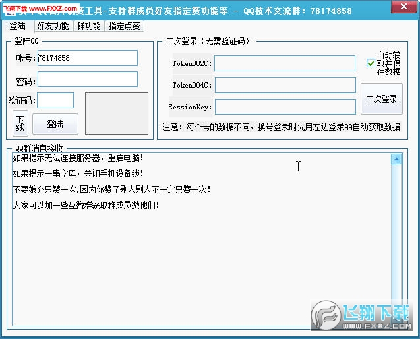Screen dimensions: 420x339
Task: Click the message line 如果提示无法连接服务器
Action: coord(78,158)
